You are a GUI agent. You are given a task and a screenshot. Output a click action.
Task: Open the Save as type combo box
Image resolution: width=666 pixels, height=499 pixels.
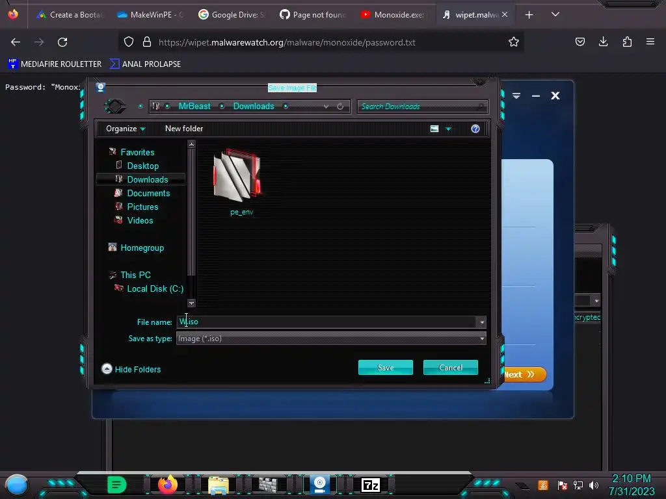click(331, 339)
